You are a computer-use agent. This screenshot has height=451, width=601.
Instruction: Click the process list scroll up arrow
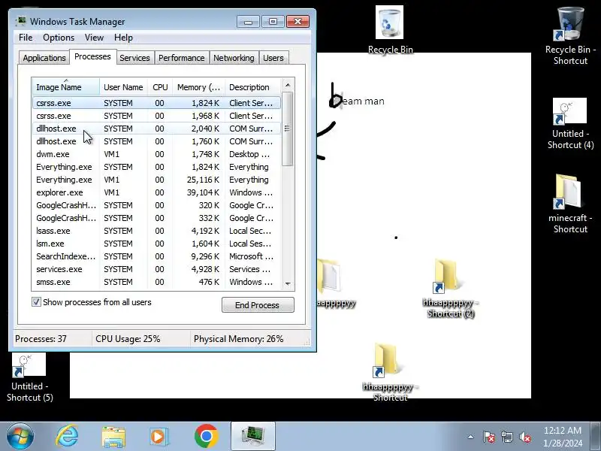pos(288,85)
